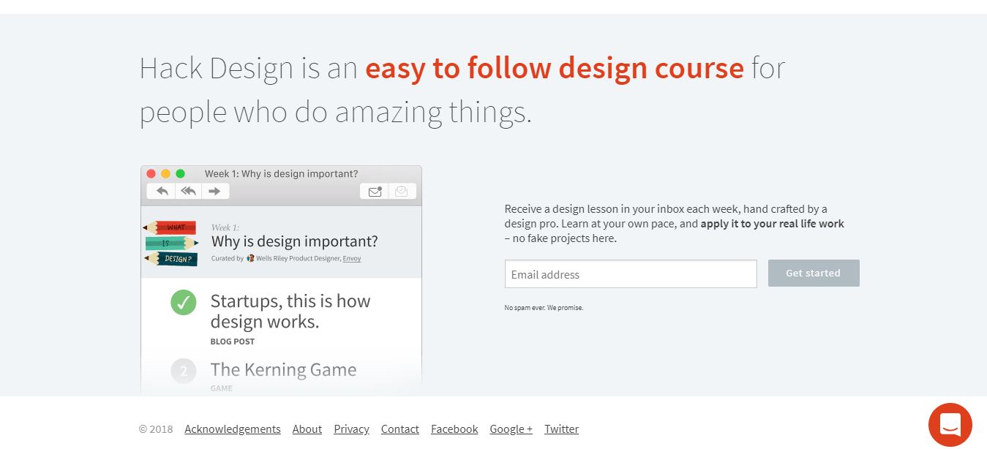This screenshot has height=449, width=987.
Task: Visit the Facebook footer link
Action: [454, 429]
